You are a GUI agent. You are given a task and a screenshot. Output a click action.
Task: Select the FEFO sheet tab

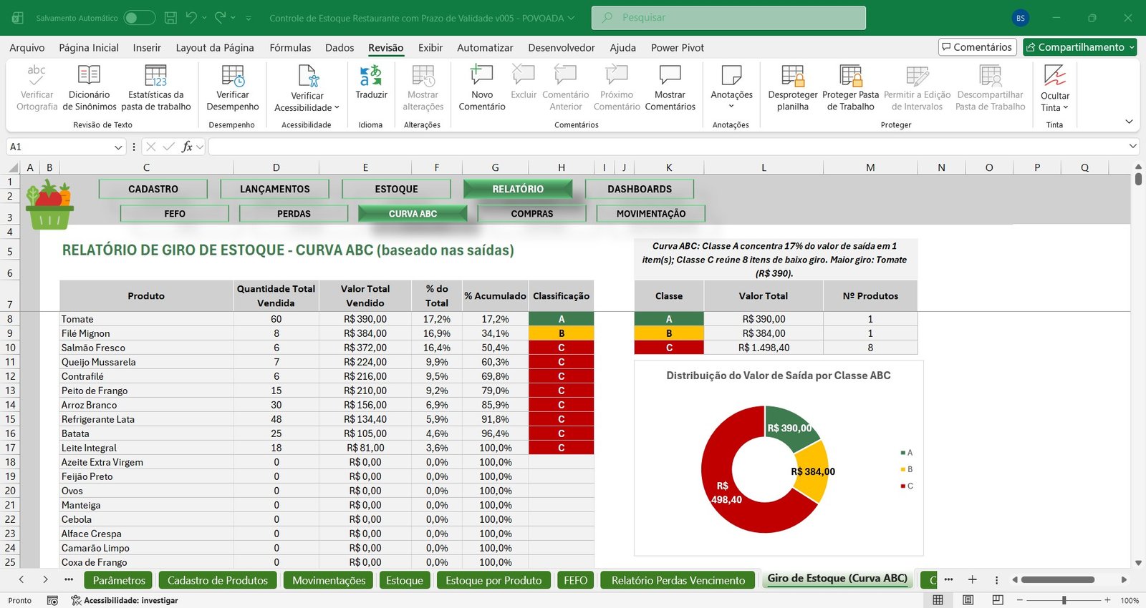575,580
